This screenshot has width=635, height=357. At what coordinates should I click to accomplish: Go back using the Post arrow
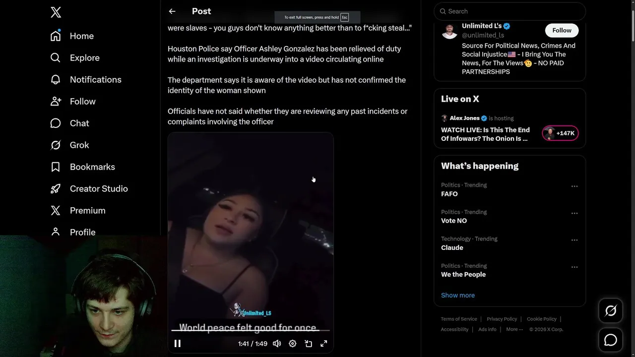[172, 11]
